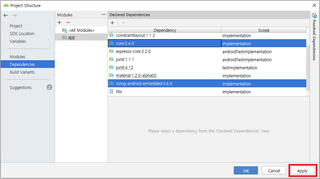
Task: Sort by the Dependency column header
Action: (x=165, y=30)
